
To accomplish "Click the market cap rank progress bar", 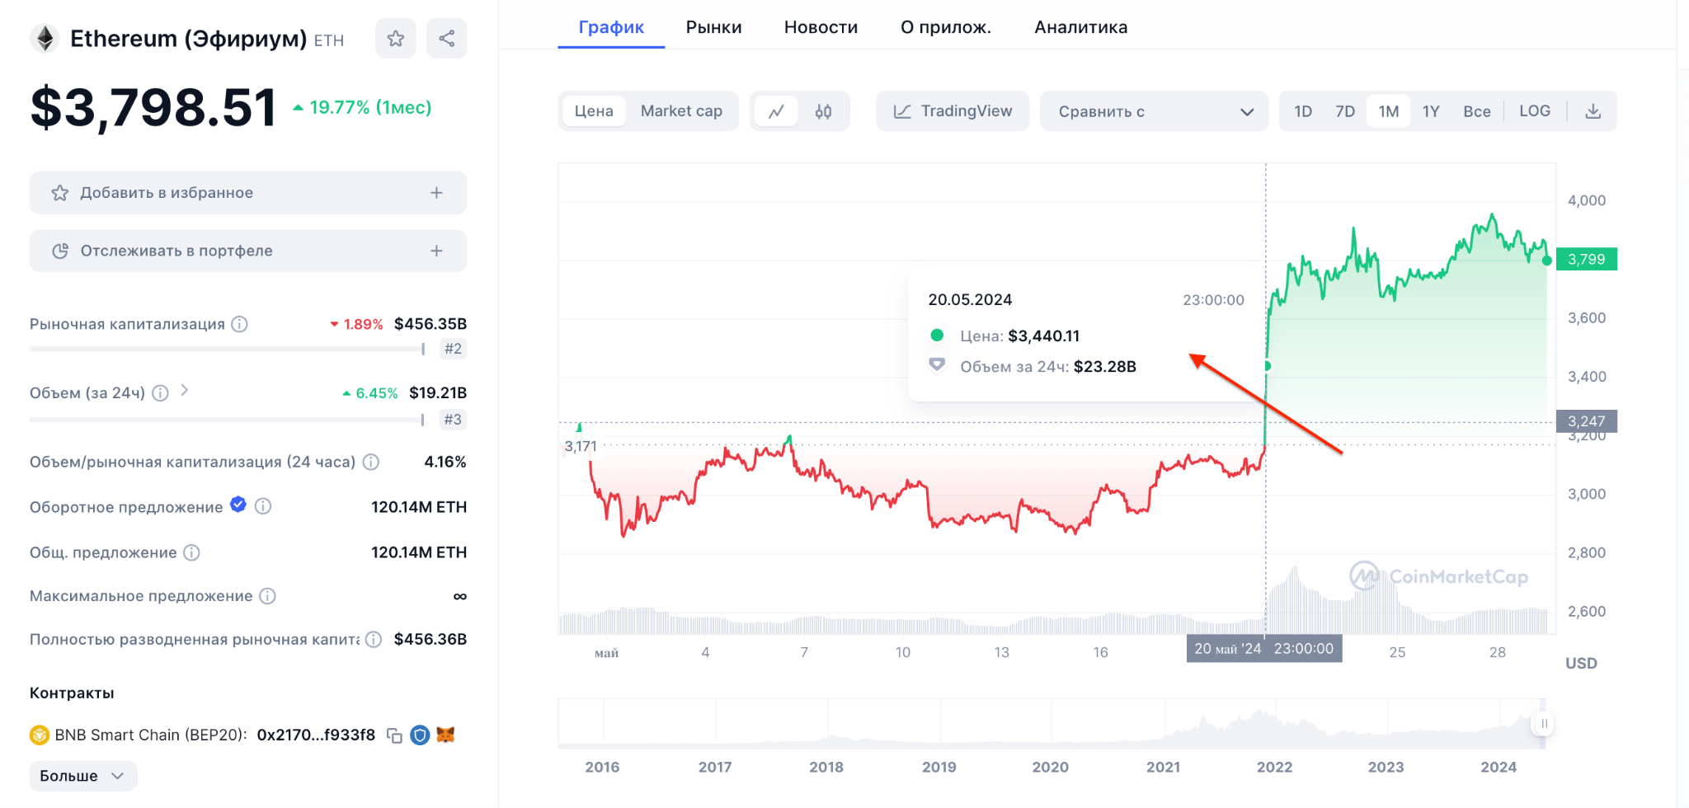I will coord(228,349).
